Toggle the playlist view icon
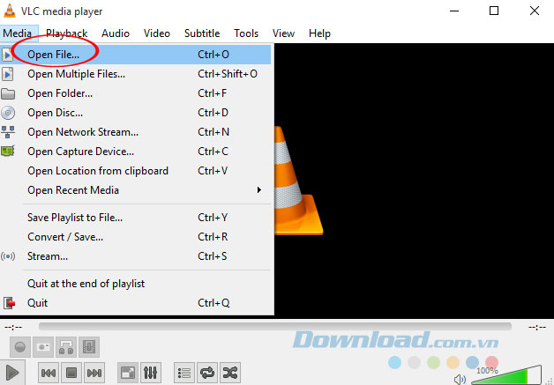The width and height of the screenshot is (554, 385). (184, 373)
